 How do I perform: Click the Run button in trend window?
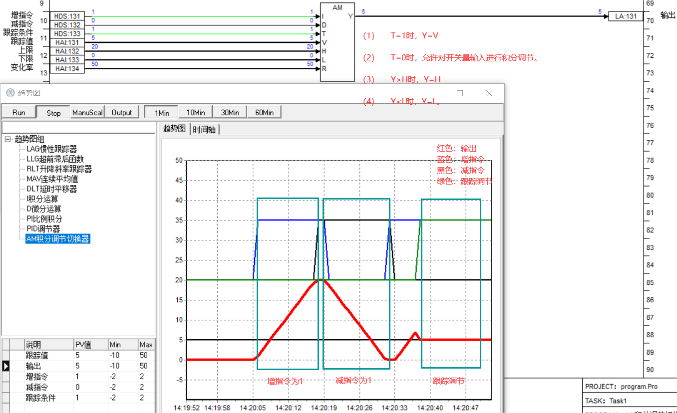click(x=19, y=112)
